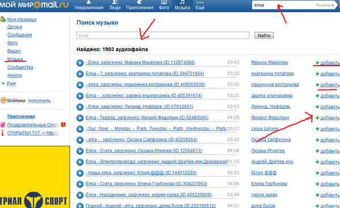340x208 pixels.
Task: Add машуничка вострикова's track to playlist
Action: 328,85
